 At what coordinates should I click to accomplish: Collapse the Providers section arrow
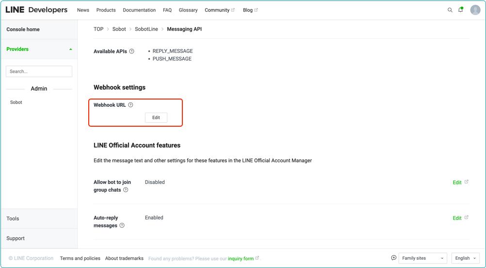click(71, 49)
